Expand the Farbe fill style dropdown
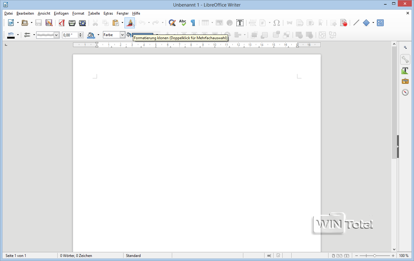Viewport: 414px width, 261px height. click(122, 35)
